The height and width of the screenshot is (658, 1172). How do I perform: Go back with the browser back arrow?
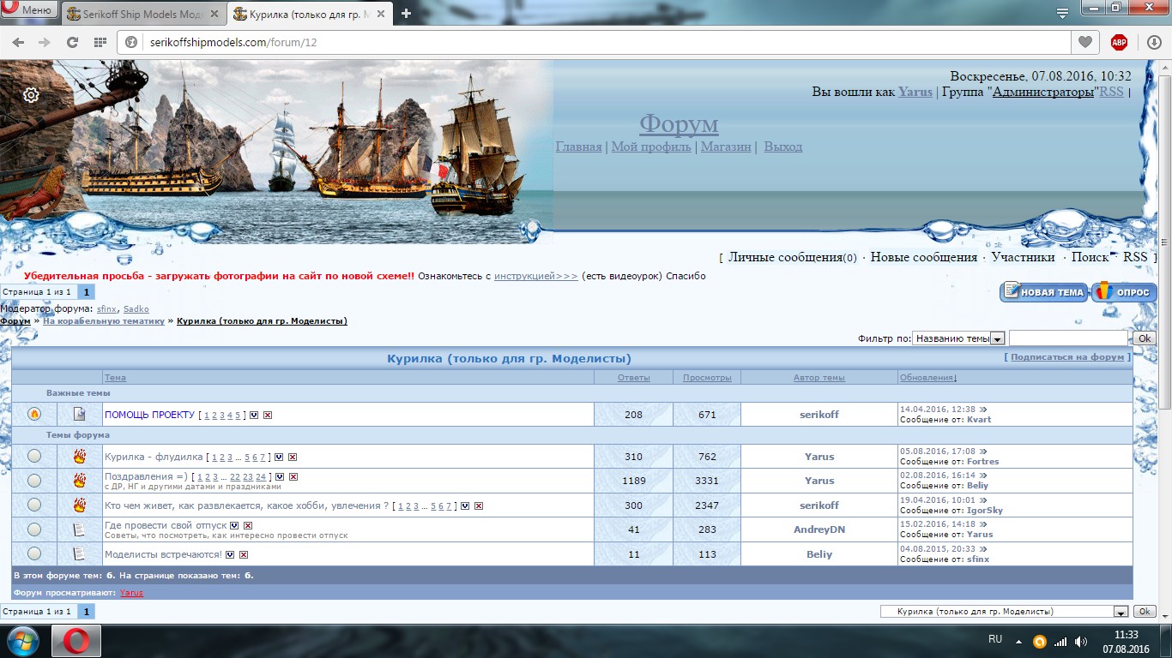[18, 42]
